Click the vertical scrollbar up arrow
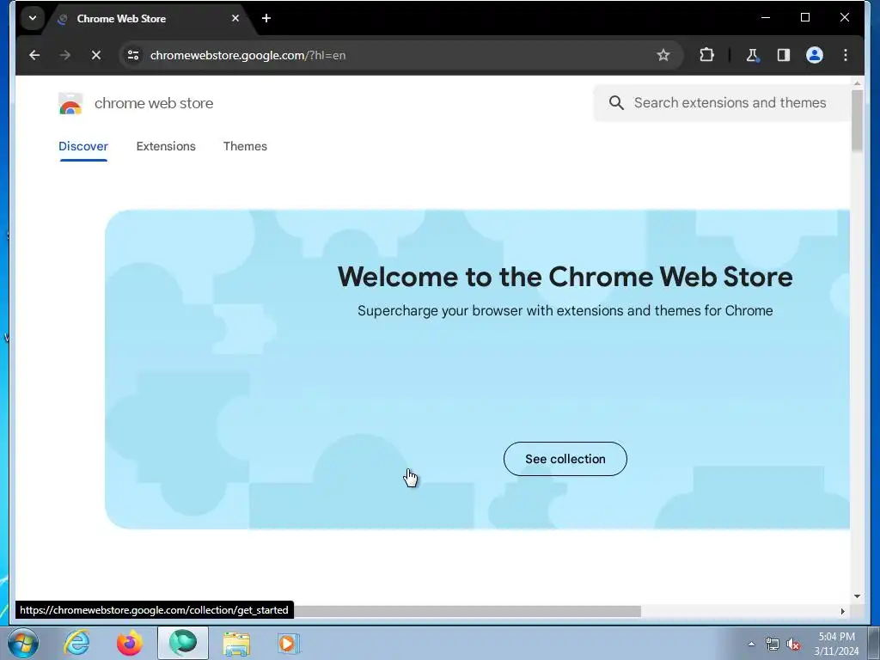Image resolution: width=880 pixels, height=660 pixels. (x=857, y=83)
